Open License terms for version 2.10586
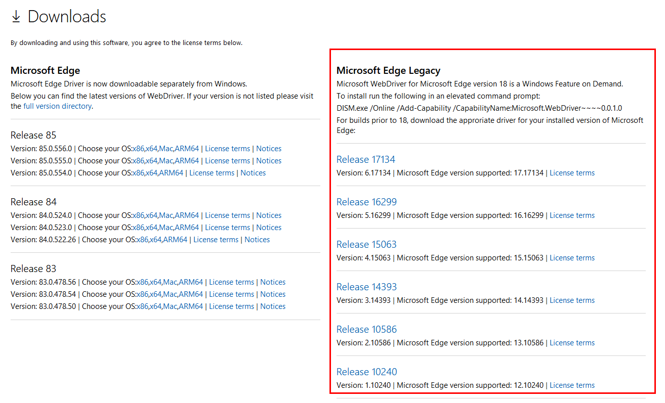The width and height of the screenshot is (665, 403). point(572,343)
